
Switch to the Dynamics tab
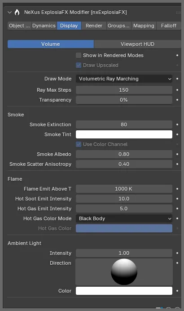pyautogui.click(x=44, y=26)
